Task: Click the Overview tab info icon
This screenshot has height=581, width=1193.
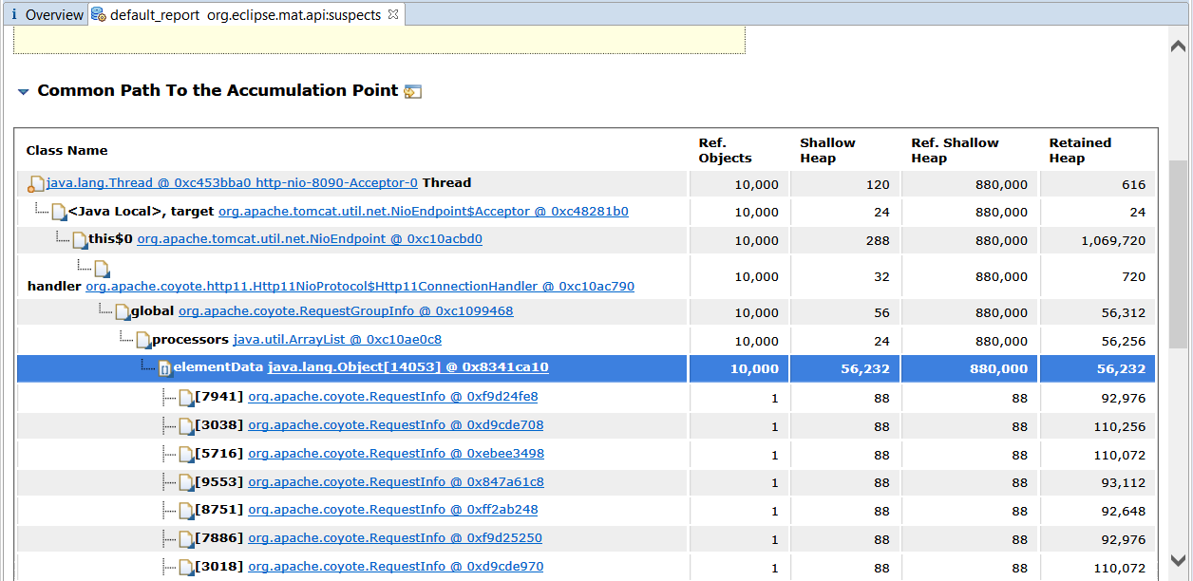Action: [x=13, y=15]
